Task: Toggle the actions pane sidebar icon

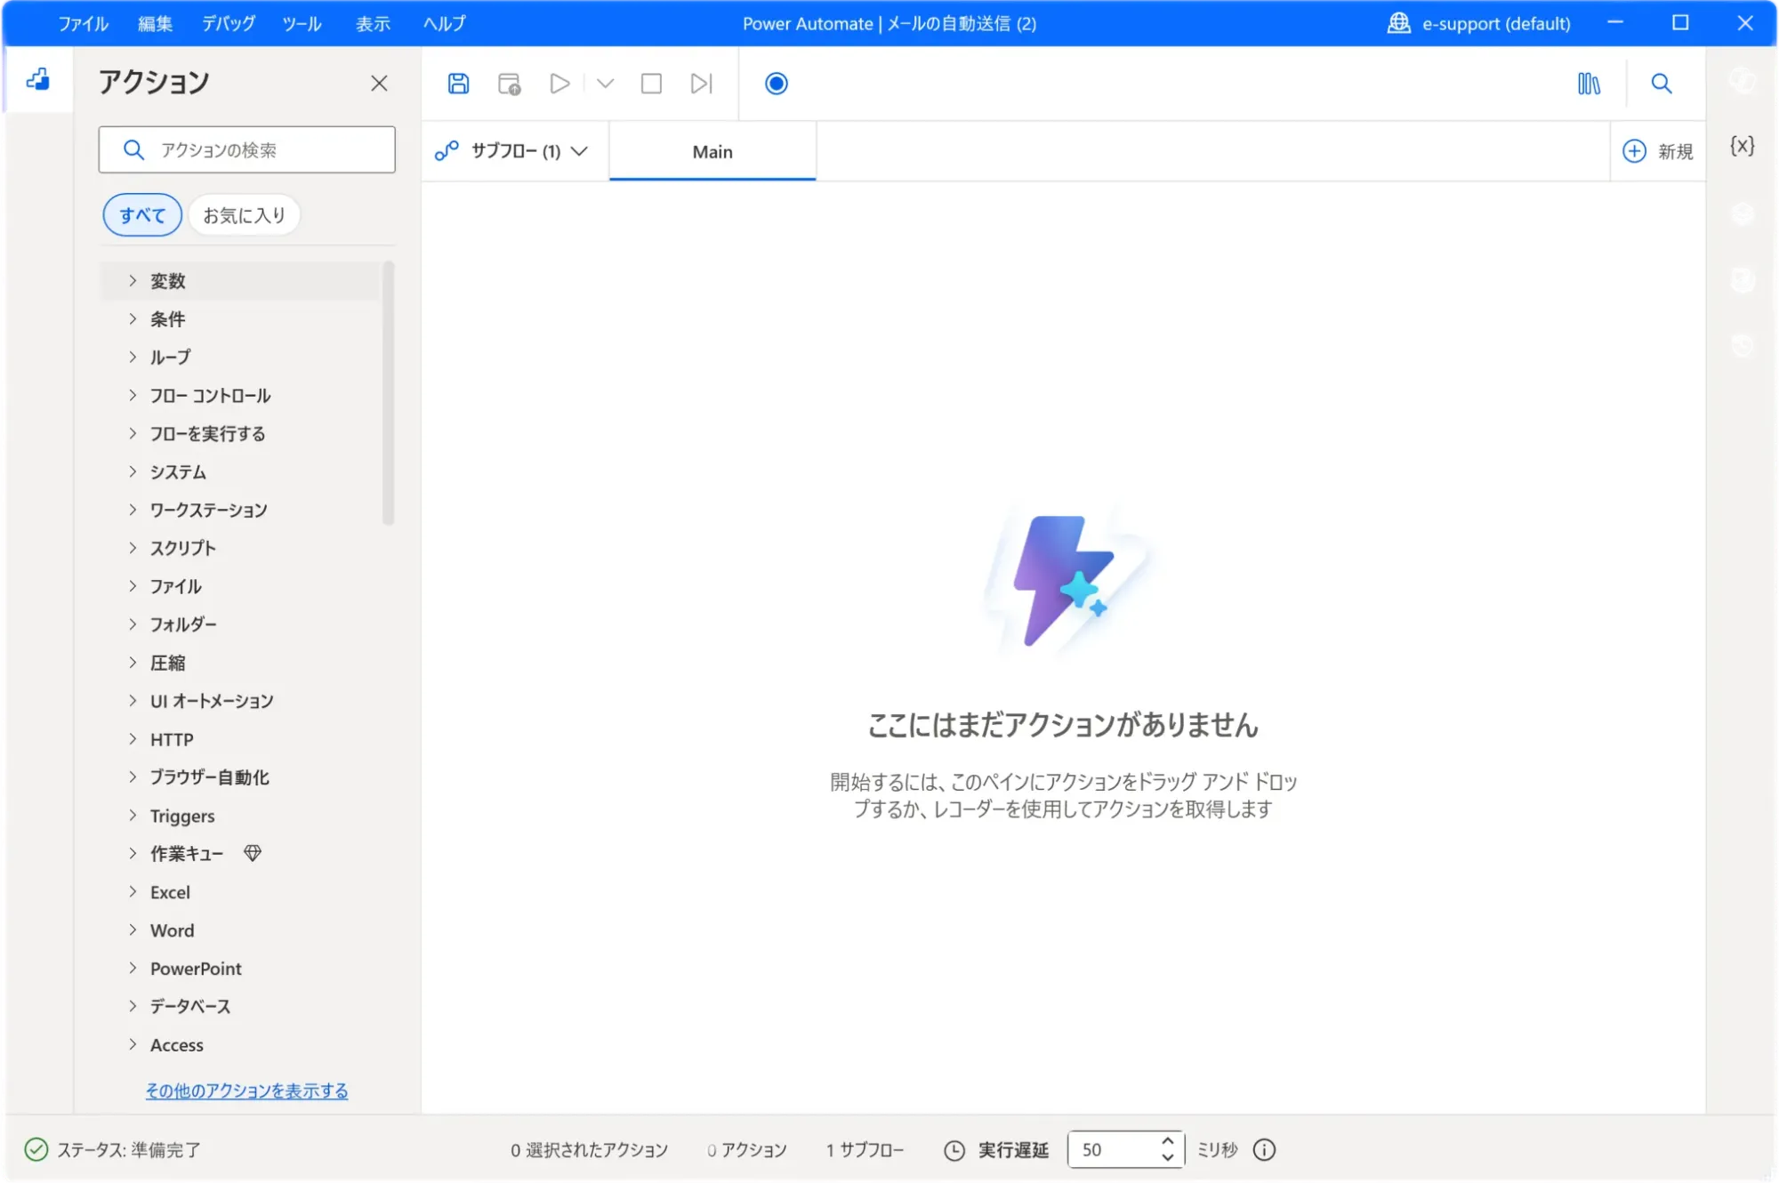Action: pyautogui.click(x=38, y=80)
